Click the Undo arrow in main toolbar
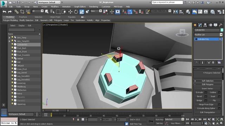Viewport: 225px width, 126px height. coord(4,12)
